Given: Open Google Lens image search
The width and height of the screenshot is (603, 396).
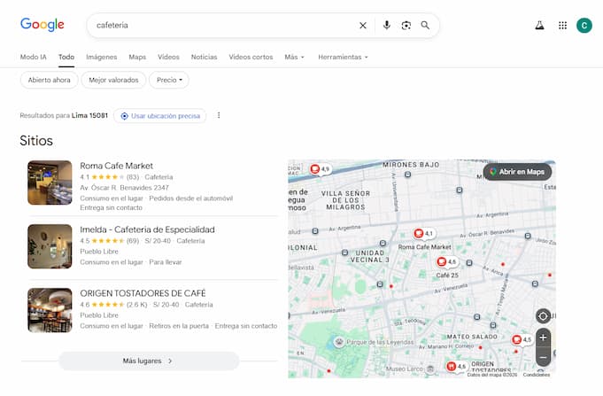Looking at the screenshot, I should point(406,26).
